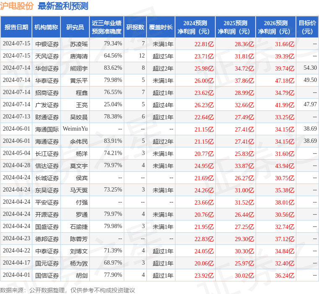The height and width of the screenshot is (294, 319).
Task: Click the 平安证券 institution cell
Action: [x=47, y=202]
